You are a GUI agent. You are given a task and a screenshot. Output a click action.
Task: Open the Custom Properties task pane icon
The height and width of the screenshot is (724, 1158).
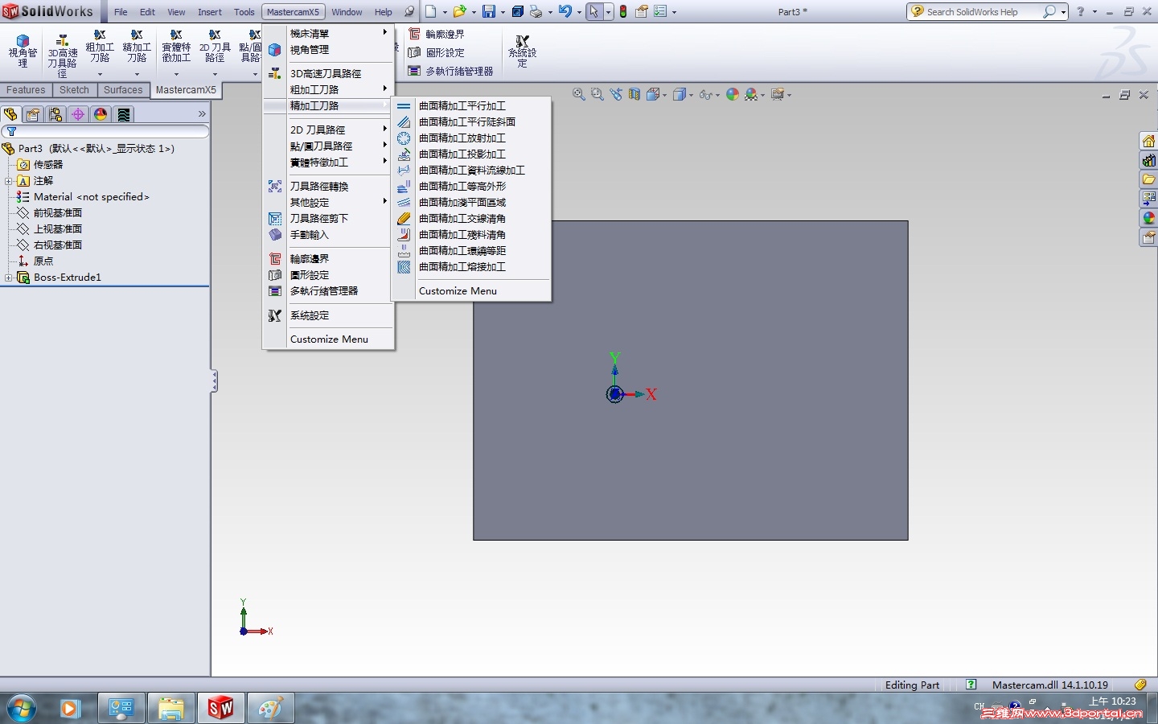1149,237
